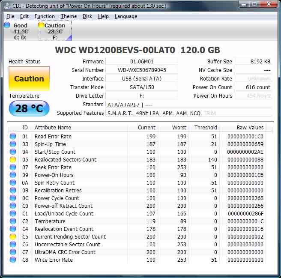The height and width of the screenshot is (278, 281).
Task: Click the Transfer Mode value SATA/150
Action: [x=142, y=87]
